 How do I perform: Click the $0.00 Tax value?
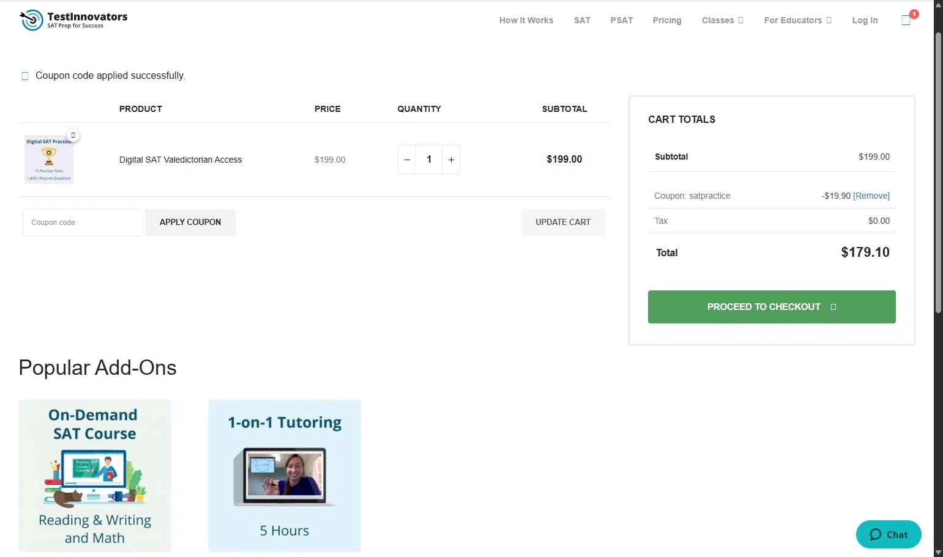(x=879, y=221)
